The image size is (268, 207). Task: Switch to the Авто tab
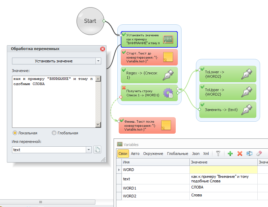click(135, 154)
